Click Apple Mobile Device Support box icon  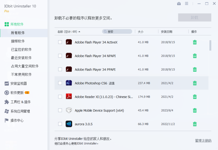(69, 110)
